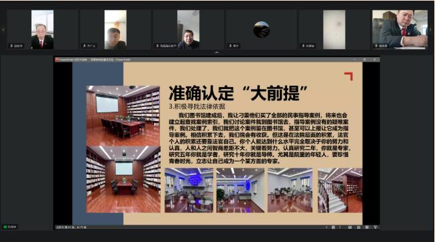Viewport: 435px width, 242px height.
Task: Go to the previous slide using the slideshow arrow
Action: tap(326, 227)
